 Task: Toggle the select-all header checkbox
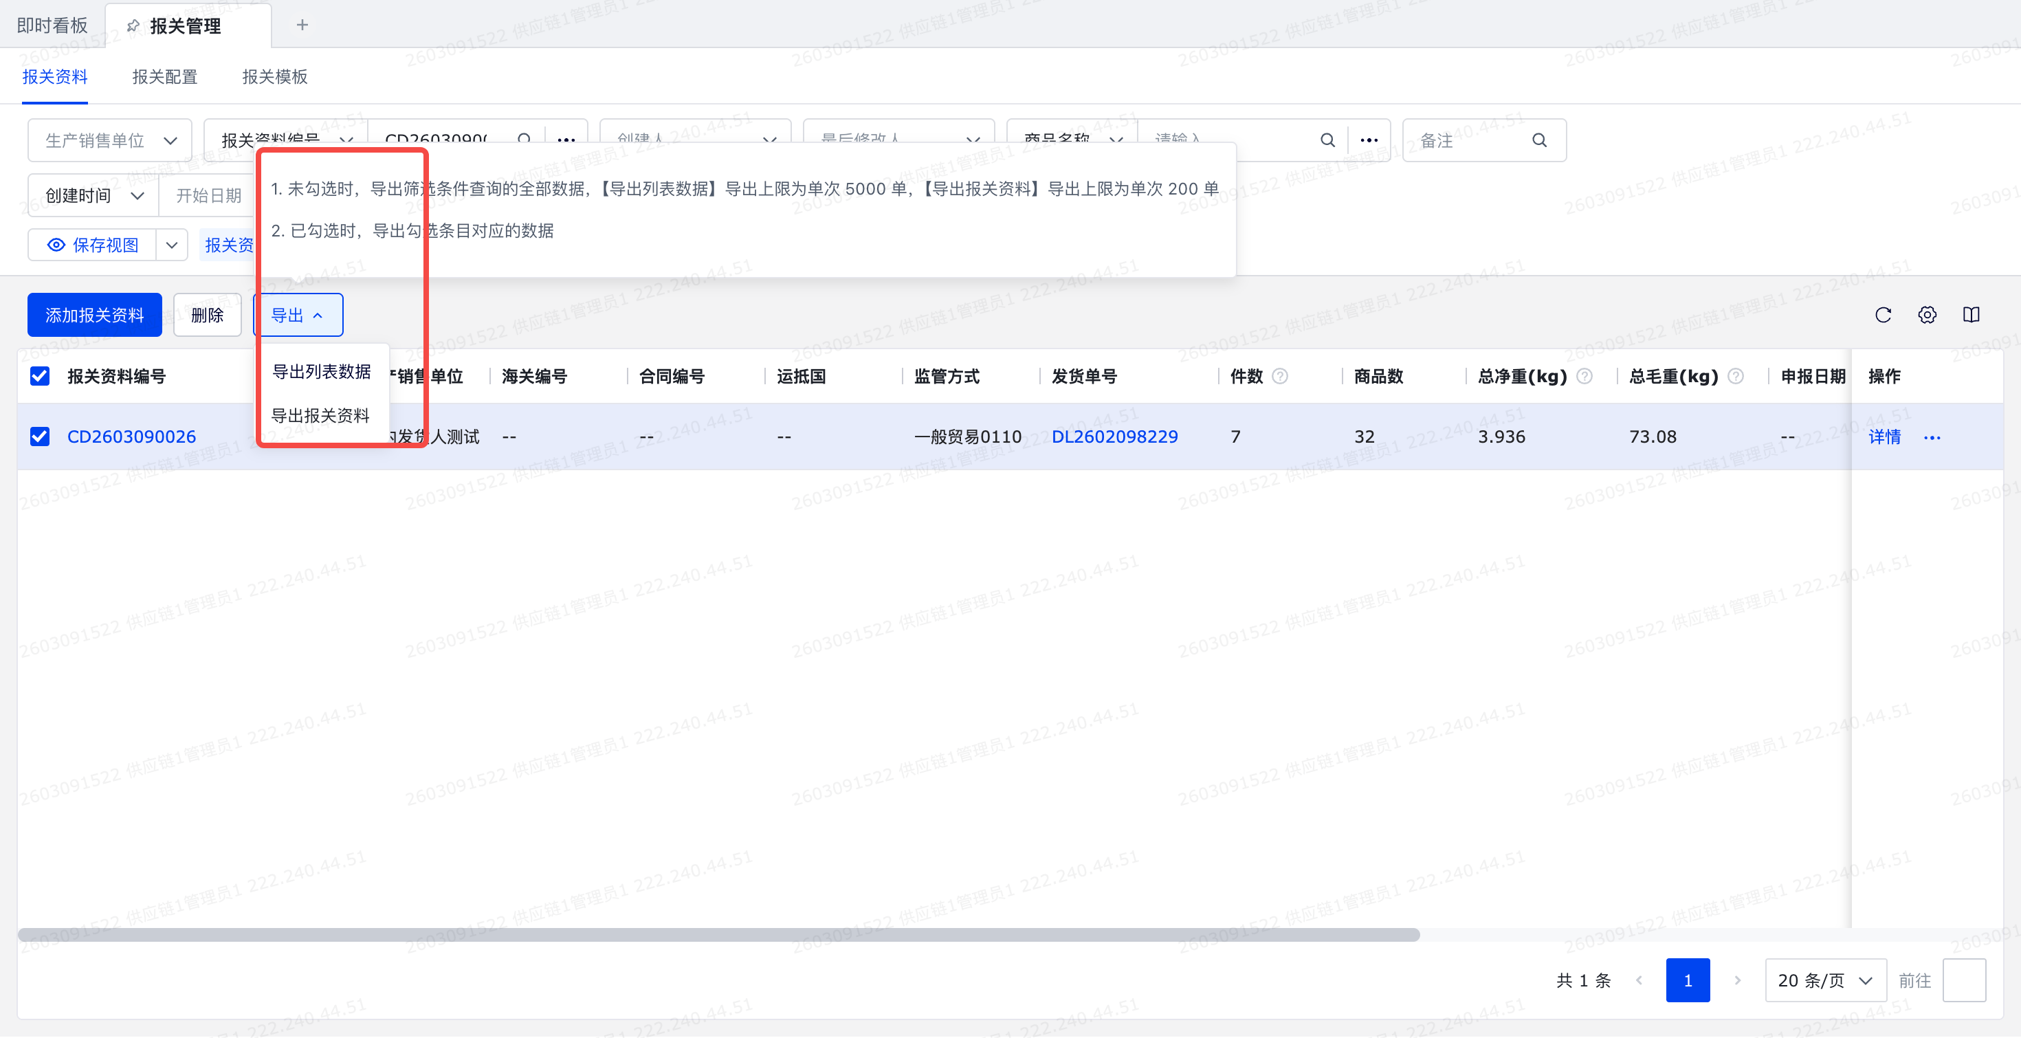click(40, 376)
